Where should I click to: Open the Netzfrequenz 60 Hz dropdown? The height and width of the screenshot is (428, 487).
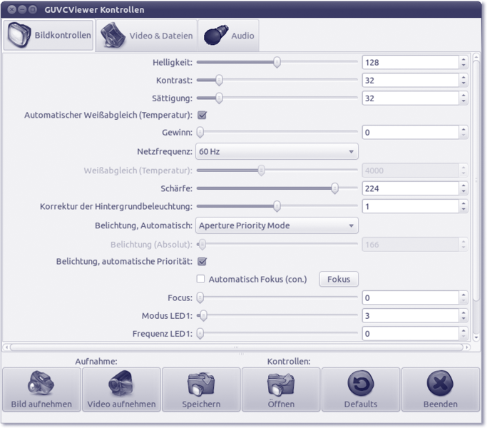(x=277, y=151)
